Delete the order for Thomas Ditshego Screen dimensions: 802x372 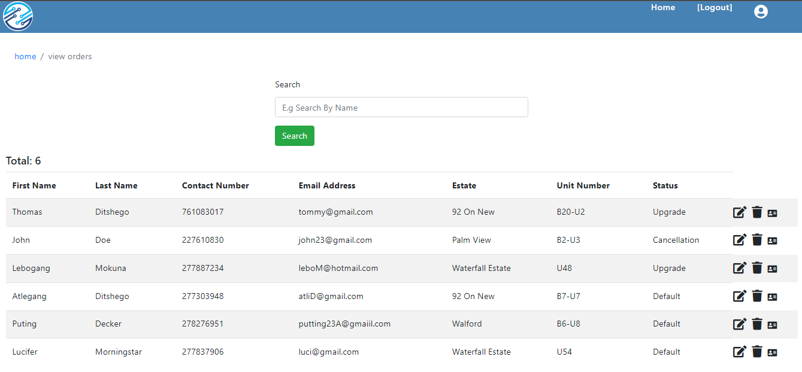(757, 212)
